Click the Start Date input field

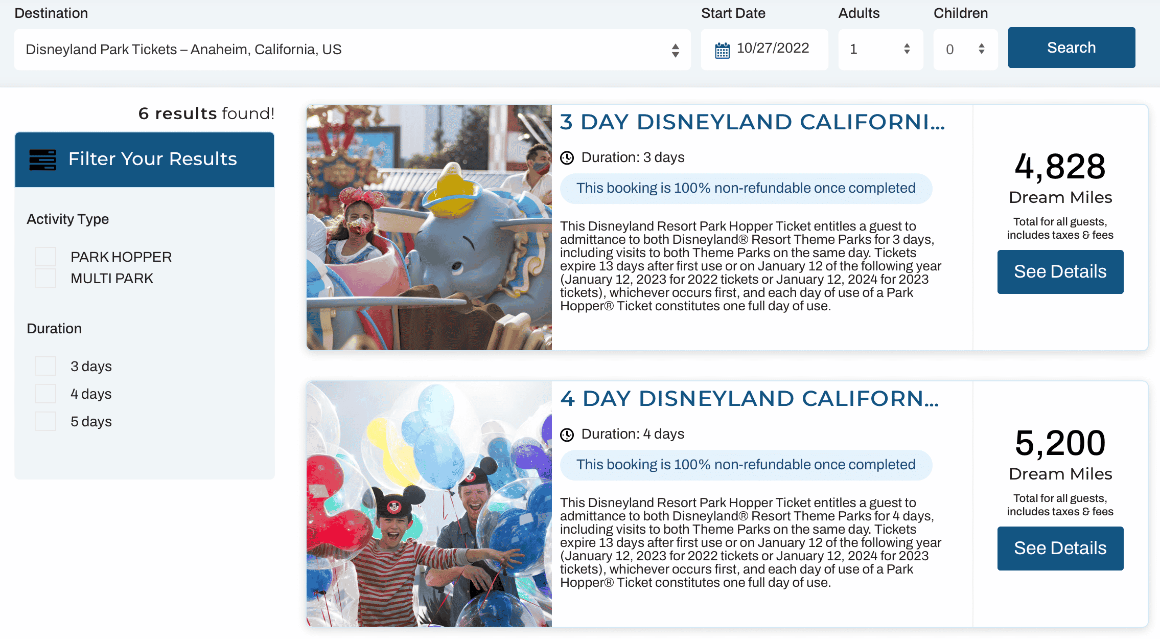tap(773, 49)
